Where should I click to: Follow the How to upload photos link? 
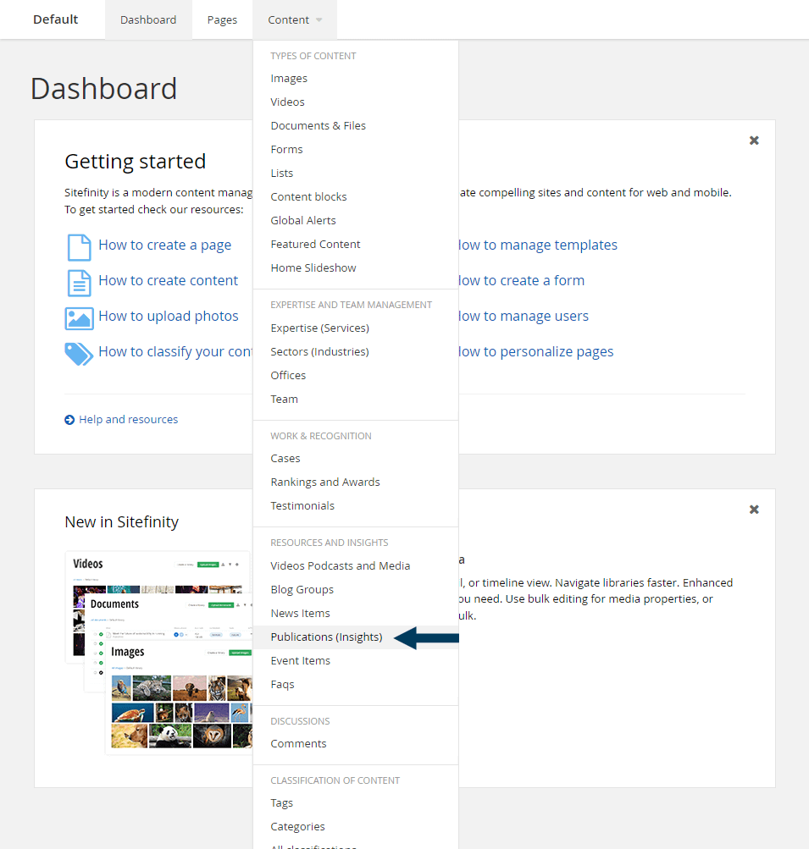[169, 317]
